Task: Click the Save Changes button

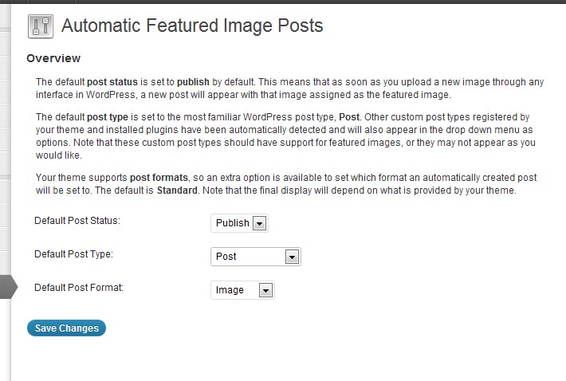Action: coord(66,328)
